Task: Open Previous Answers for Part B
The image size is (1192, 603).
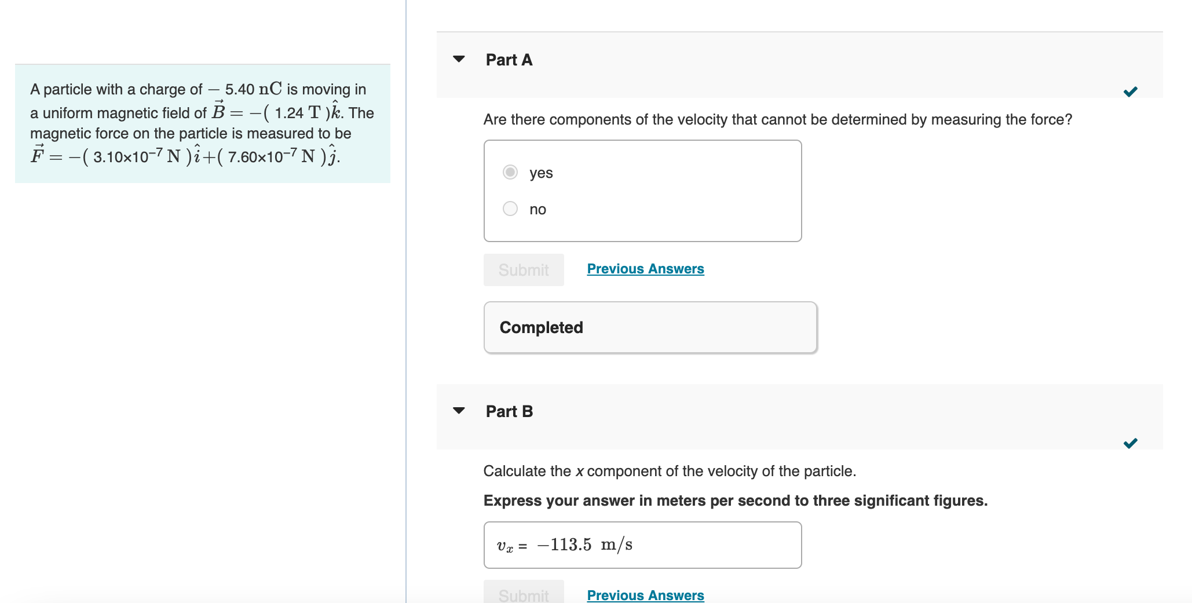Action: [x=645, y=595]
